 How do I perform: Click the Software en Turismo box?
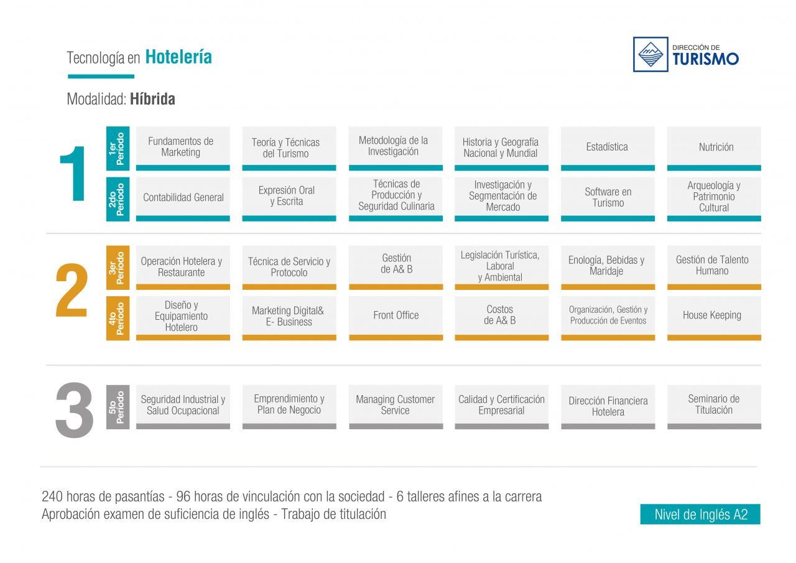[608, 198]
